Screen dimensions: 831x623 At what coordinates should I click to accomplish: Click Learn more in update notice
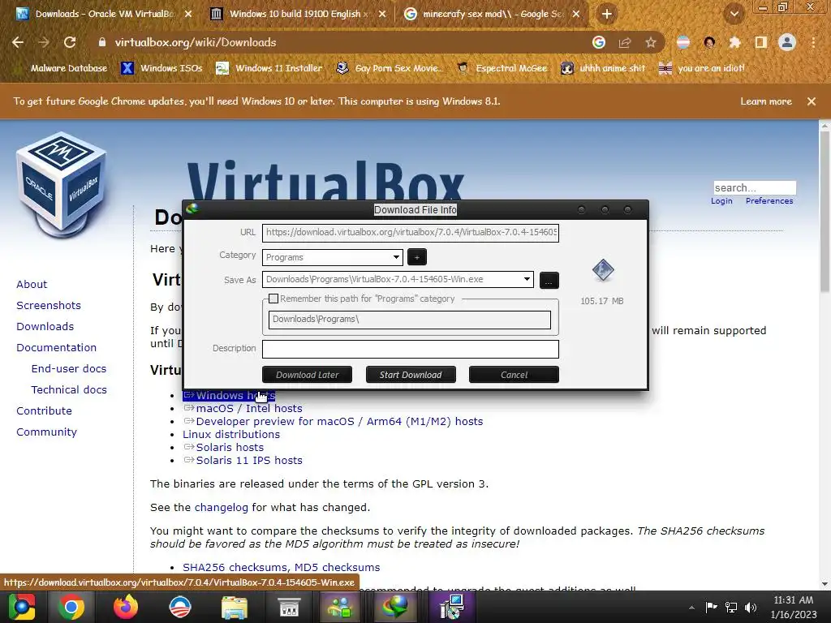click(766, 101)
